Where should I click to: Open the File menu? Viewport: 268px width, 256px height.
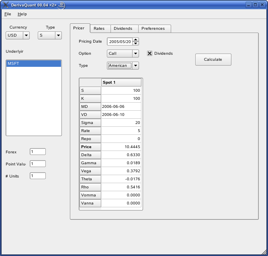[8, 14]
